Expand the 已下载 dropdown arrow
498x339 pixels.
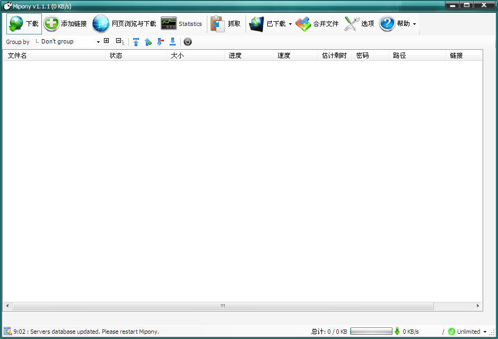pyautogui.click(x=290, y=24)
